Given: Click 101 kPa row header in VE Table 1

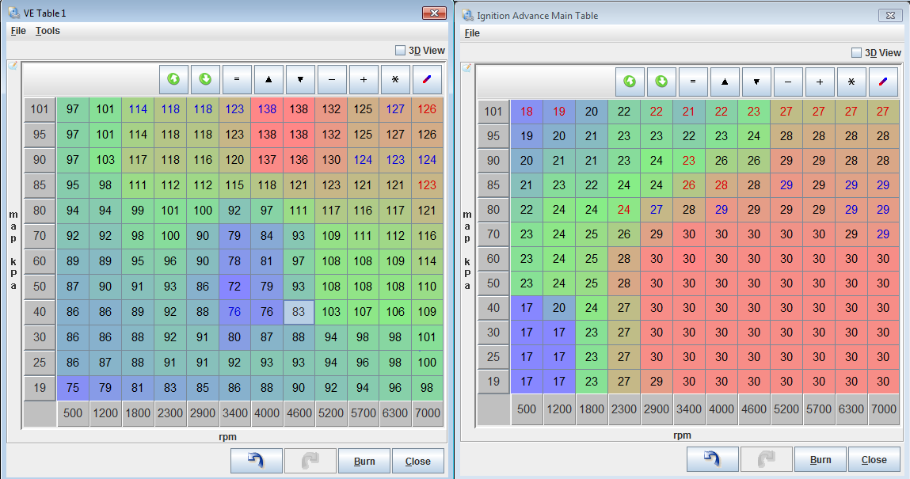Looking at the screenshot, I should pos(40,109).
